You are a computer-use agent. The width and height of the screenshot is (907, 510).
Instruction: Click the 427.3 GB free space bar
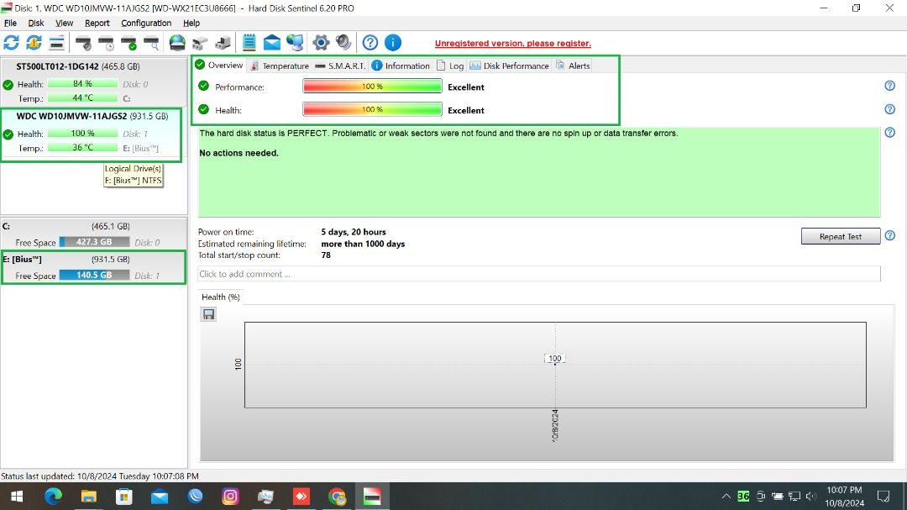[94, 242]
